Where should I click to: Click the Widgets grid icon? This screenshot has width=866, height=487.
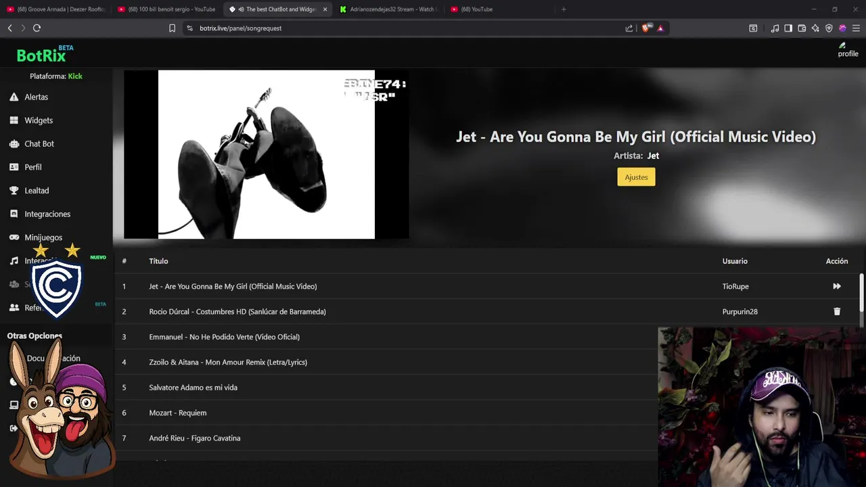pyautogui.click(x=14, y=120)
